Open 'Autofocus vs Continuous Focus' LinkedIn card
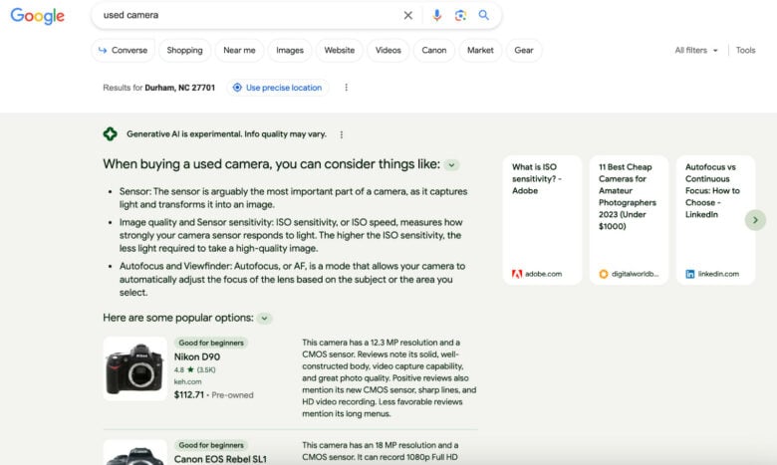The height and width of the screenshot is (465, 777). (x=715, y=220)
